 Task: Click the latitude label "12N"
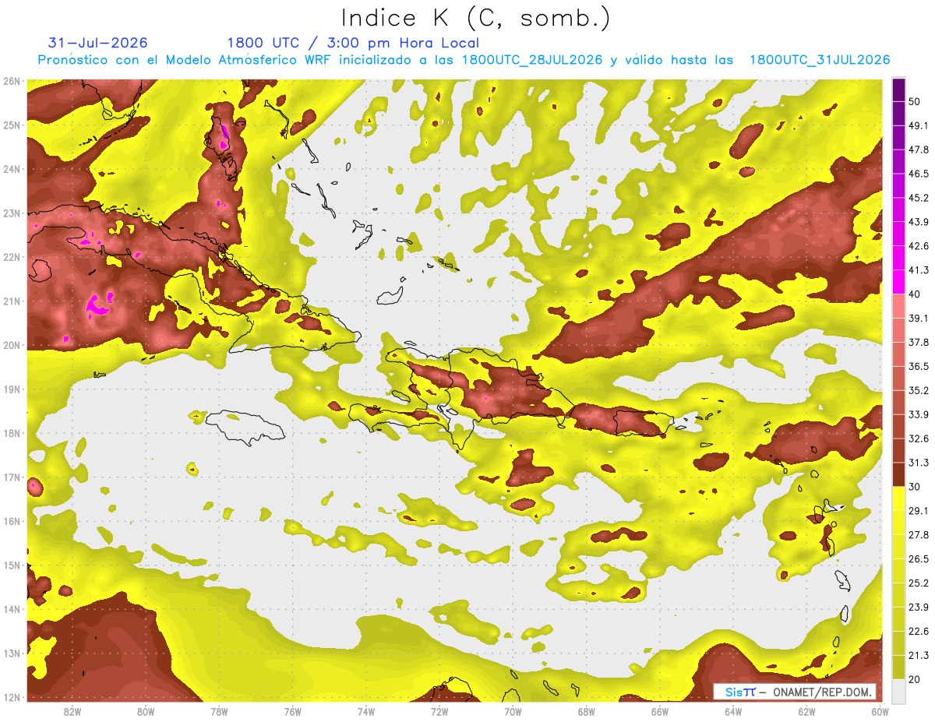[x=12, y=697]
